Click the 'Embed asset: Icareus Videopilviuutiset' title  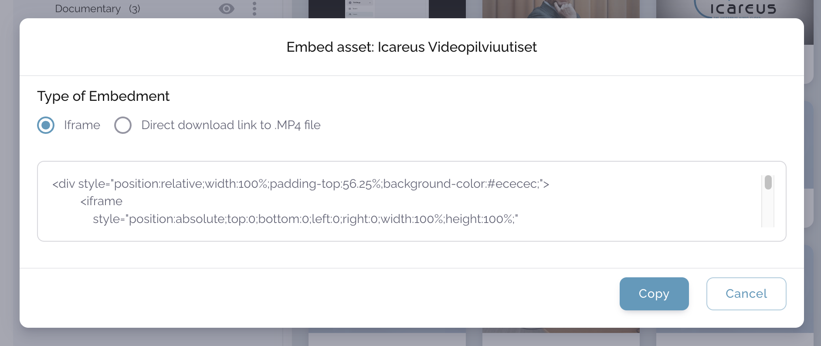click(411, 47)
